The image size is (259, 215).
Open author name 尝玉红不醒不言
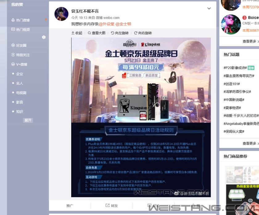point(85,11)
